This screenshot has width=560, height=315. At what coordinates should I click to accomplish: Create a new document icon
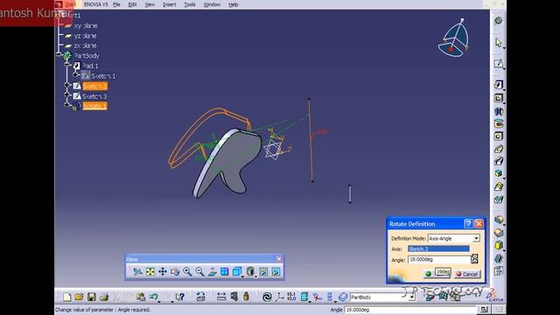tap(66, 297)
